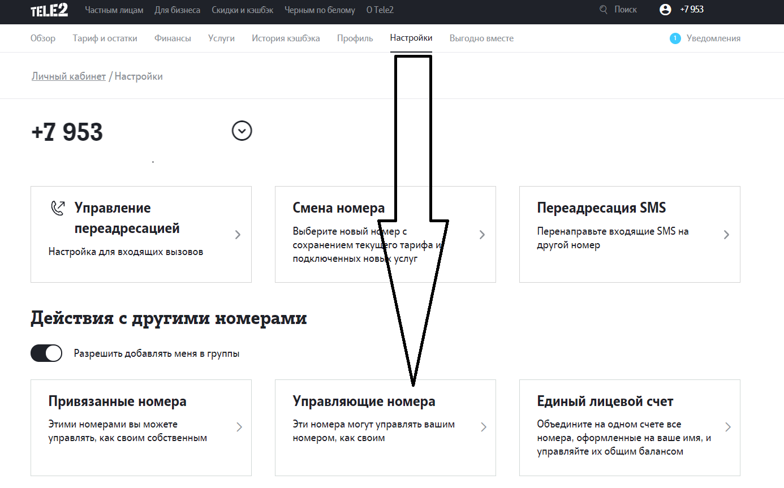Open the user account avatar icon
The width and height of the screenshot is (784, 488).
click(665, 10)
